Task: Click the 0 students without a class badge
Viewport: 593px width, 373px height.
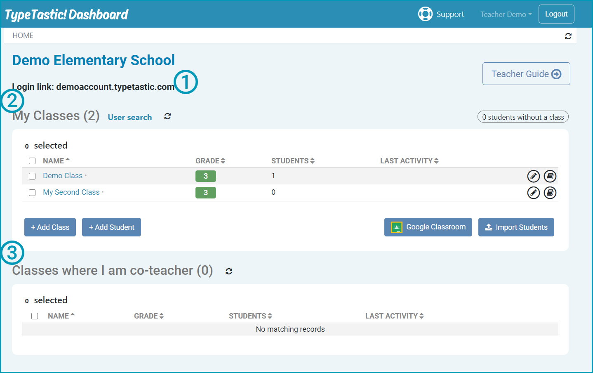Action: pyautogui.click(x=522, y=117)
